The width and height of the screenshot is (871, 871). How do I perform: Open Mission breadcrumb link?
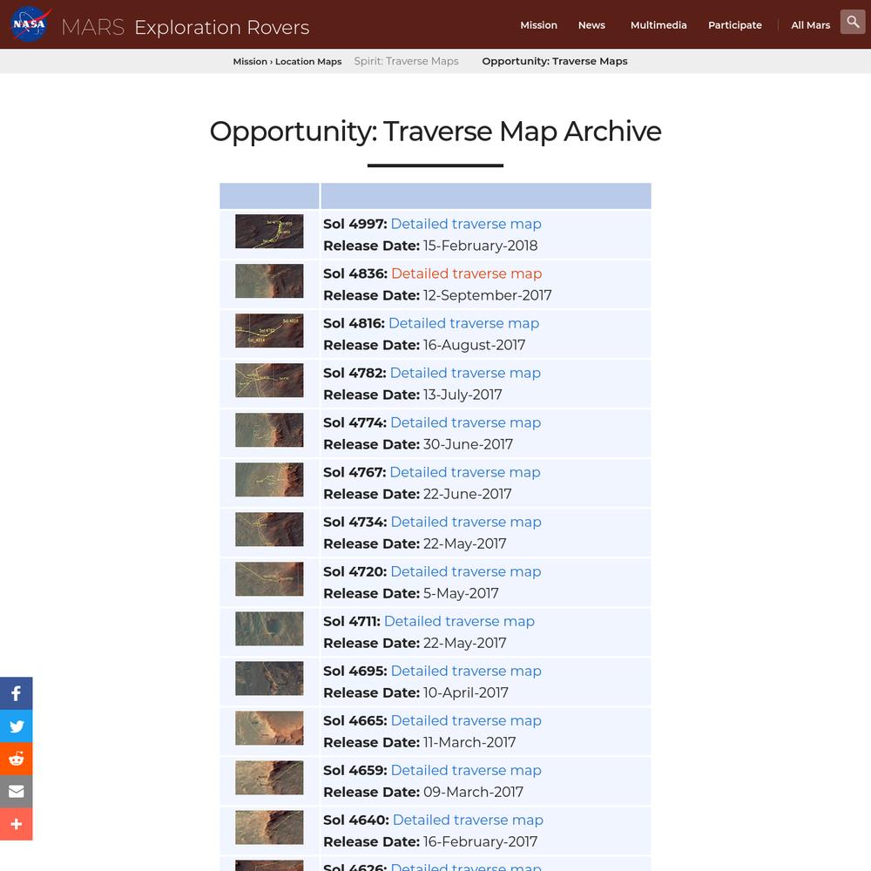pyautogui.click(x=250, y=62)
